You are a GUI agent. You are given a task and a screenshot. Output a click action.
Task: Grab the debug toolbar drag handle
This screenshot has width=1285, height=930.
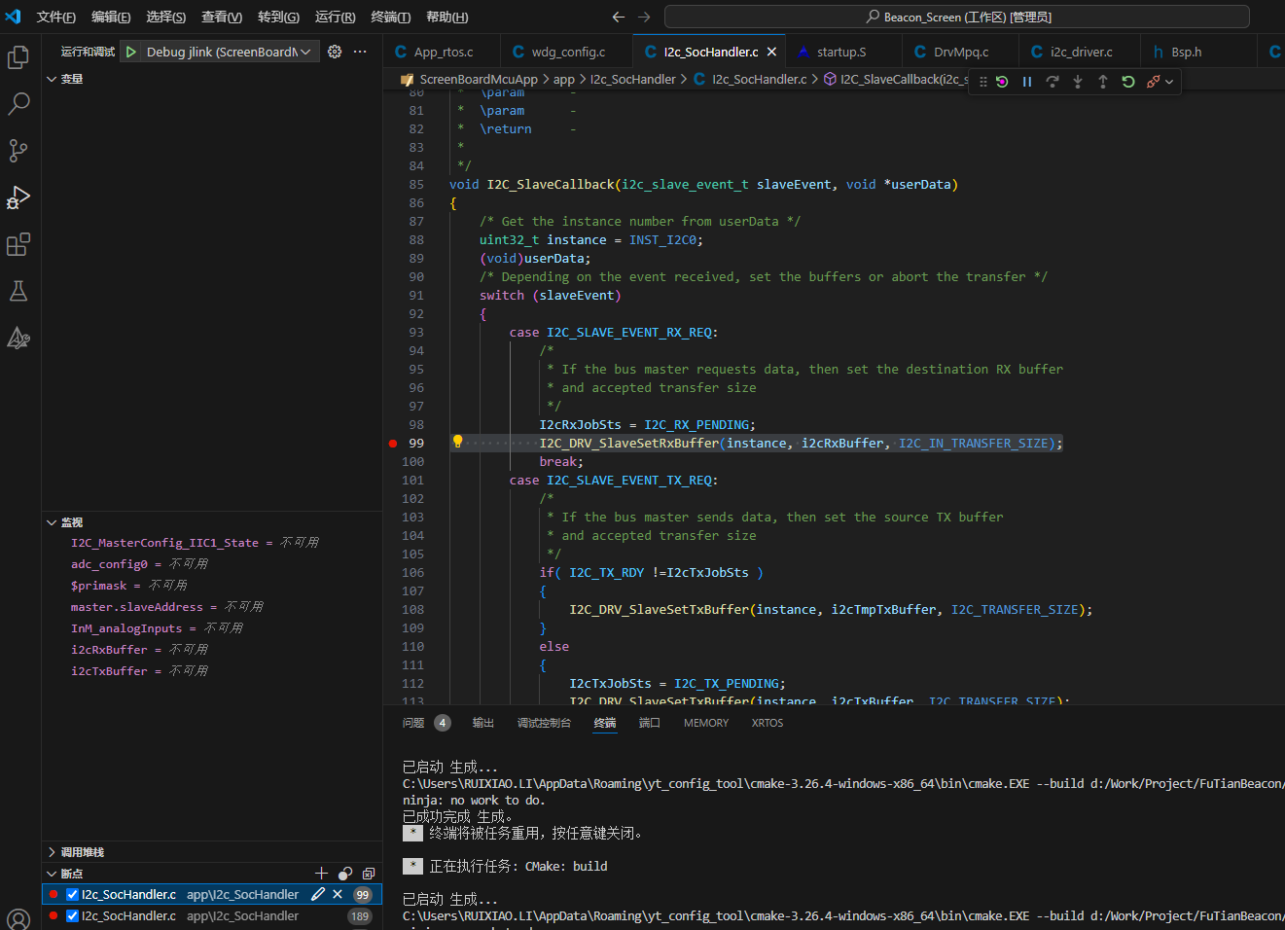pyautogui.click(x=982, y=82)
